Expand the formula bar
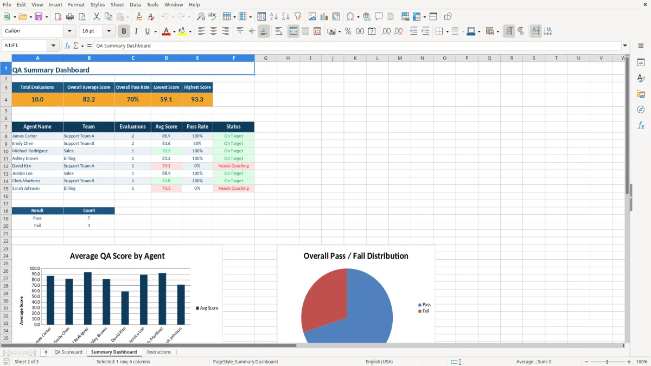 point(625,46)
